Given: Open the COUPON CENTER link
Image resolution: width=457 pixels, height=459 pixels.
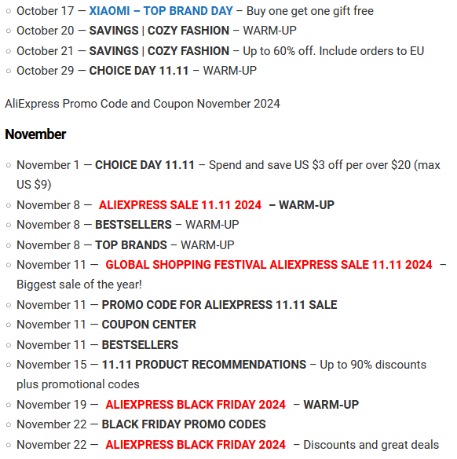Looking at the screenshot, I should pos(149,325).
